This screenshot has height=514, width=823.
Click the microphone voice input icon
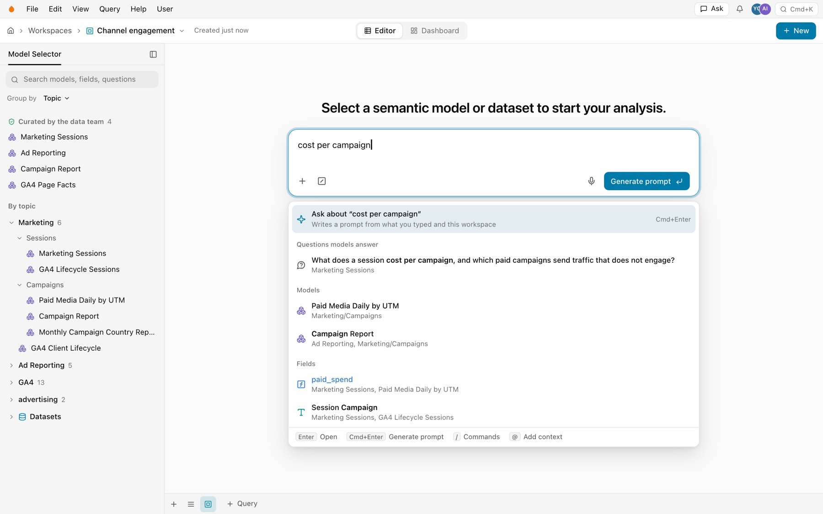591,181
